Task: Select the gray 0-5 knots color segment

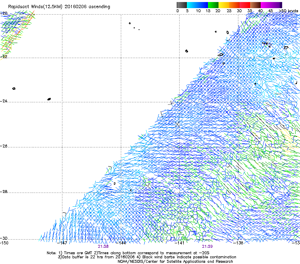Action: point(182,5)
